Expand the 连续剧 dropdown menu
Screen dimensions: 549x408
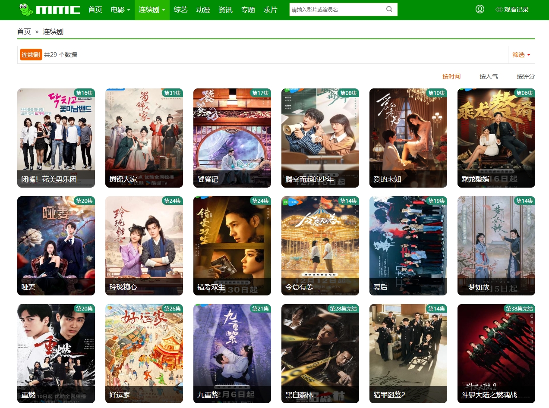point(152,9)
